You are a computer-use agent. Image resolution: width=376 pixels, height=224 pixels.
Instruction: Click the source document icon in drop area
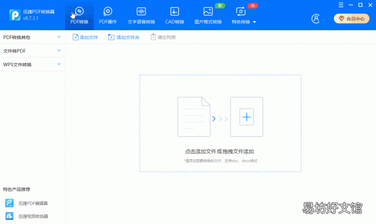(194, 117)
